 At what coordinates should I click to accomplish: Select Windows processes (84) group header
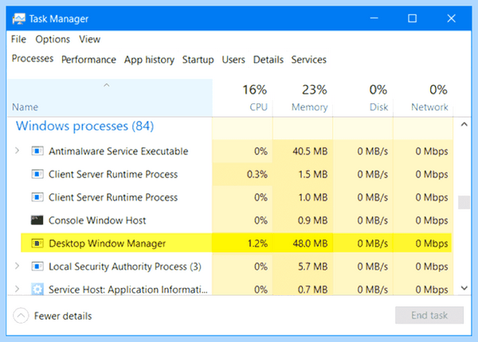click(84, 126)
